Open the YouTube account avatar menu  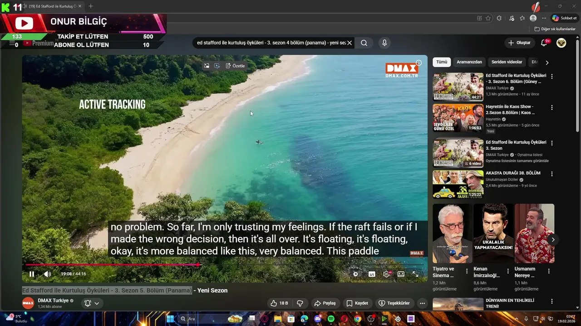[561, 43]
